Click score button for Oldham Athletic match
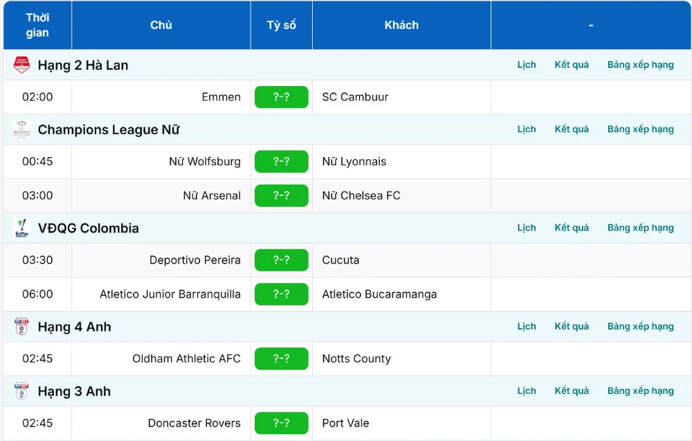The image size is (692, 441). click(281, 359)
